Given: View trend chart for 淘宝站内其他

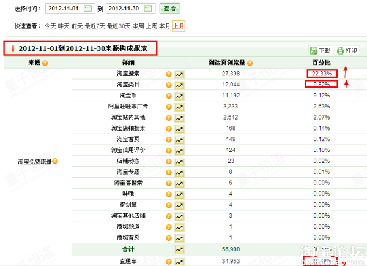Looking at the screenshot, I should coord(179,118).
